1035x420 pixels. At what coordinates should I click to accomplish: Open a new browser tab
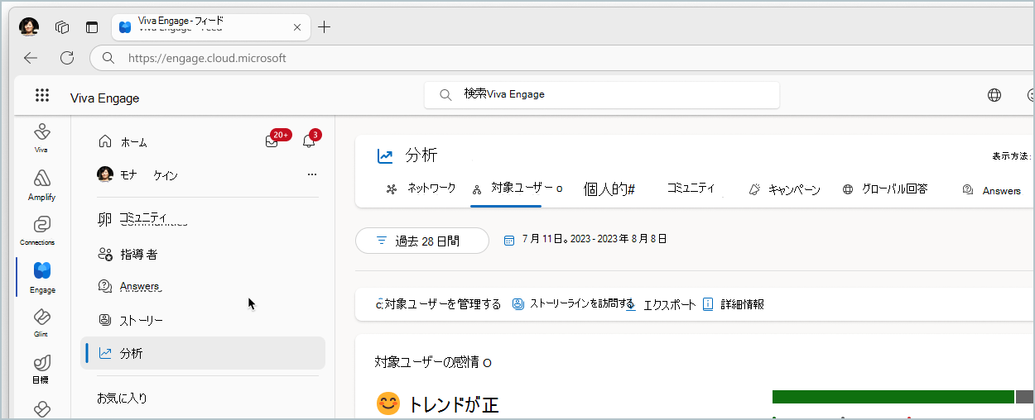(325, 27)
